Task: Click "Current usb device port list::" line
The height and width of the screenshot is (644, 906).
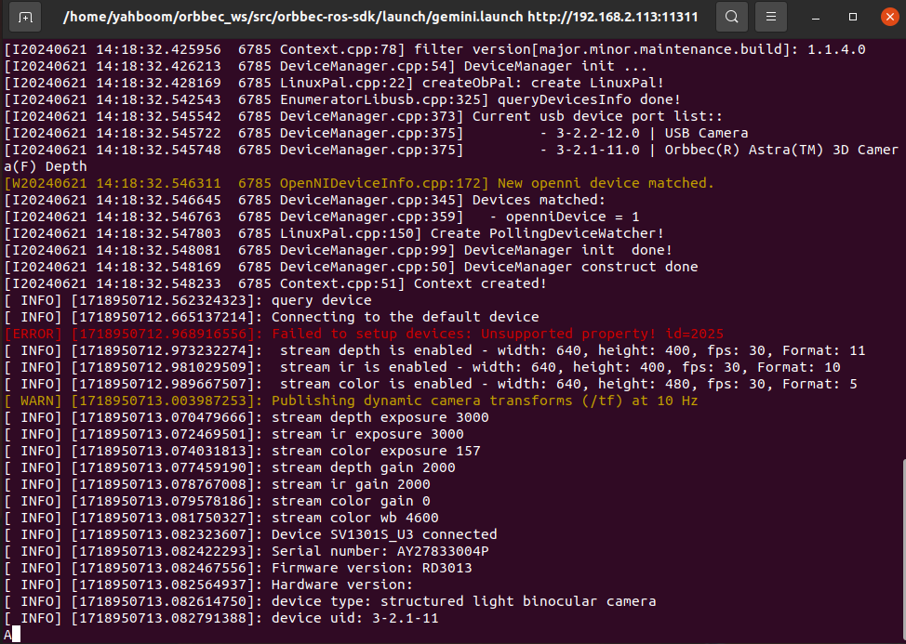Action: (x=364, y=116)
